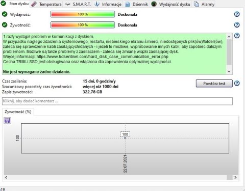Image resolution: width=245 pixels, height=191 pixels.
Task: Click the 'Zapis żywotności:' label
Action: pos(18,92)
